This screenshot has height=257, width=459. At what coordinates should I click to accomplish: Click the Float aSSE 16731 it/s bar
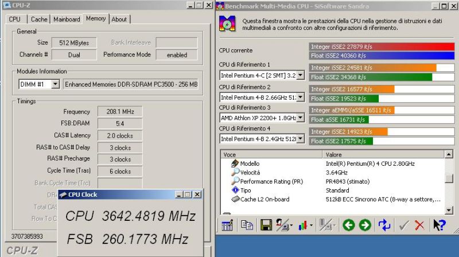point(382,119)
